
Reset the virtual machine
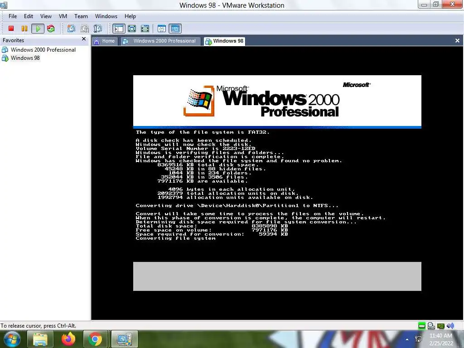(51, 29)
